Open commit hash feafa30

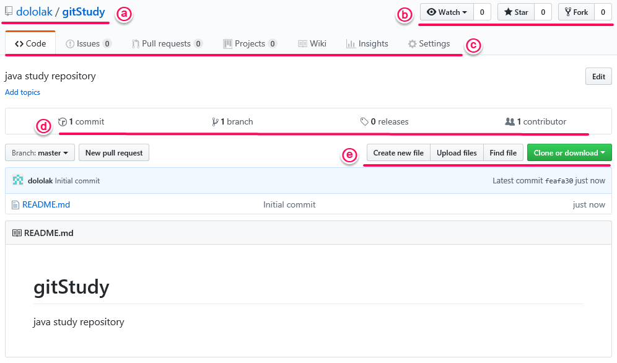click(559, 181)
